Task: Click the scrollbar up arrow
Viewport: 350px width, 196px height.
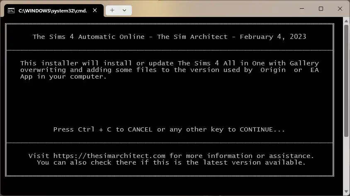Action: click(x=346, y=21)
